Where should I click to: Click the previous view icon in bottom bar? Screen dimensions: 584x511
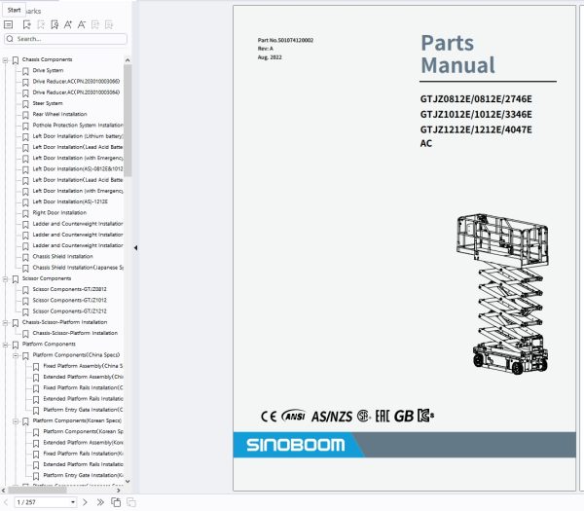click(x=116, y=502)
